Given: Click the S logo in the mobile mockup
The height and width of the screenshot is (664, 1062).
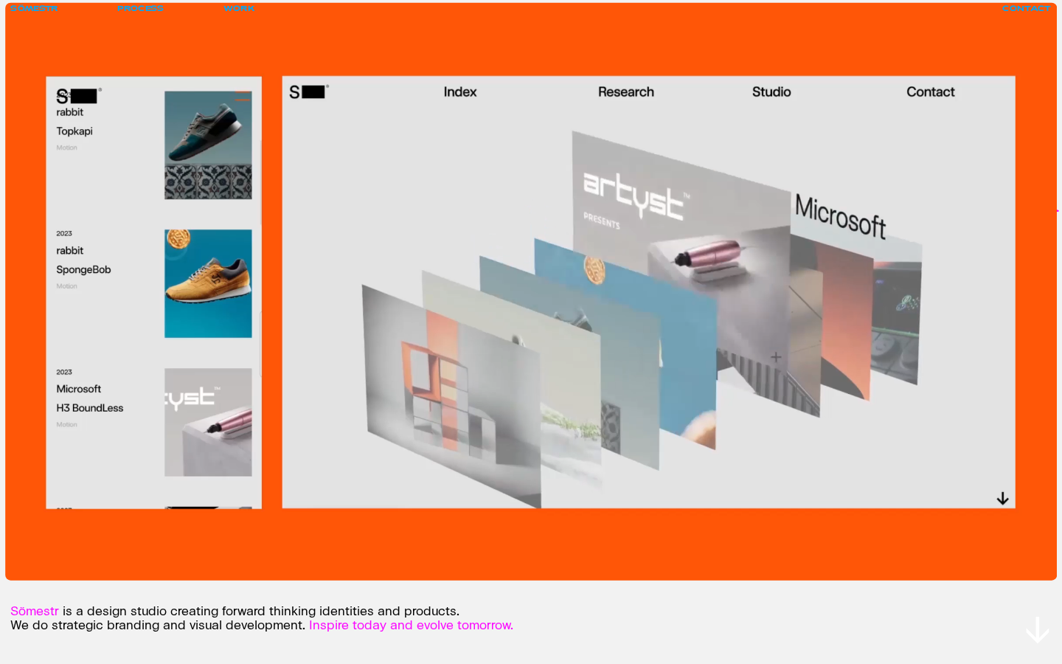Looking at the screenshot, I should (x=77, y=96).
